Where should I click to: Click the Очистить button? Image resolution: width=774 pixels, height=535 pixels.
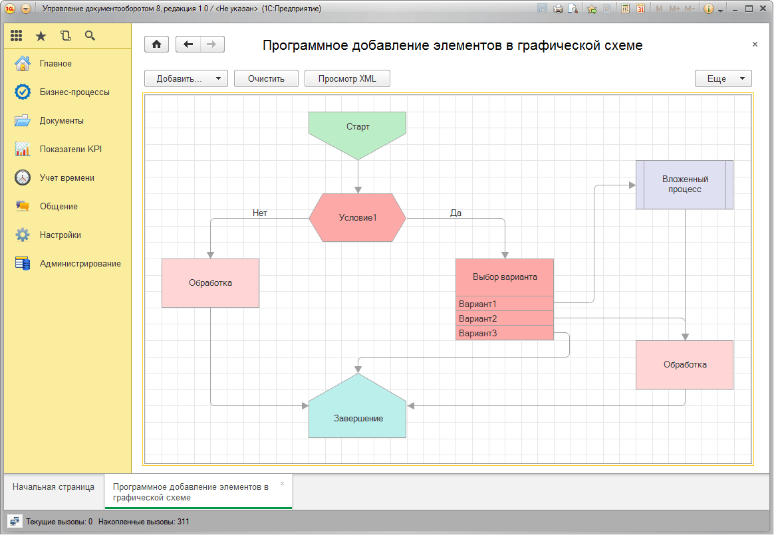click(x=266, y=78)
